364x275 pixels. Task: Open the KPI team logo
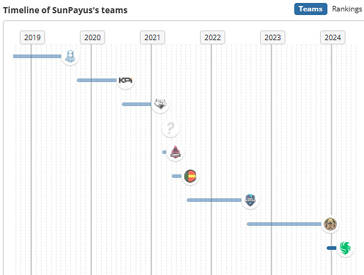click(x=125, y=80)
